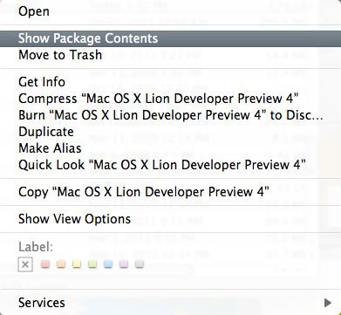Apply the green label color
Viewport: 341px width, 315px height.
tap(92, 264)
